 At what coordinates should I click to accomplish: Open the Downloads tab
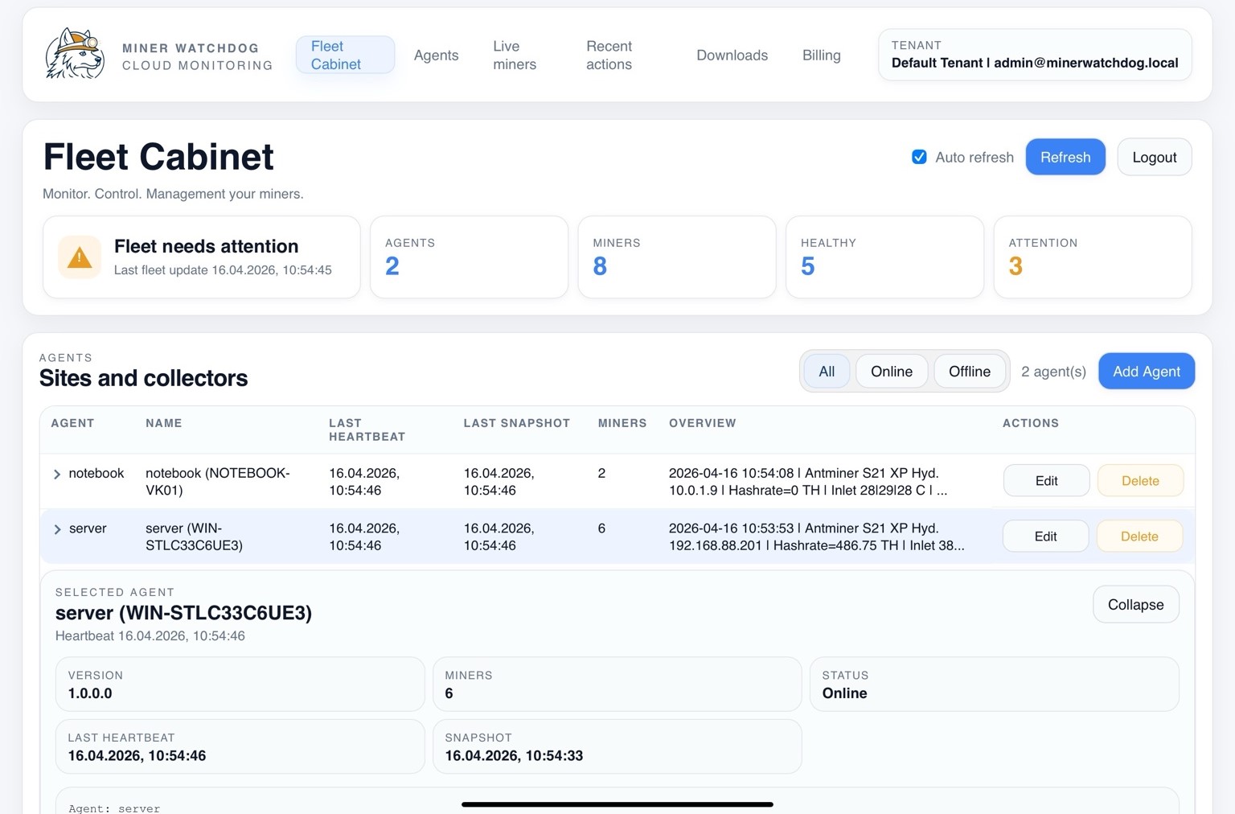point(732,55)
